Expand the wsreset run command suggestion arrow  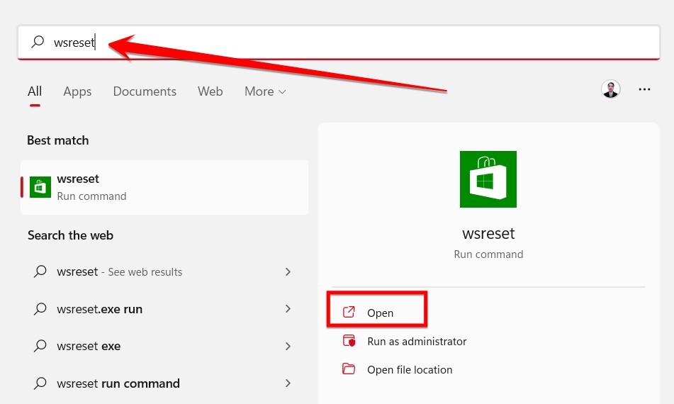tap(288, 383)
